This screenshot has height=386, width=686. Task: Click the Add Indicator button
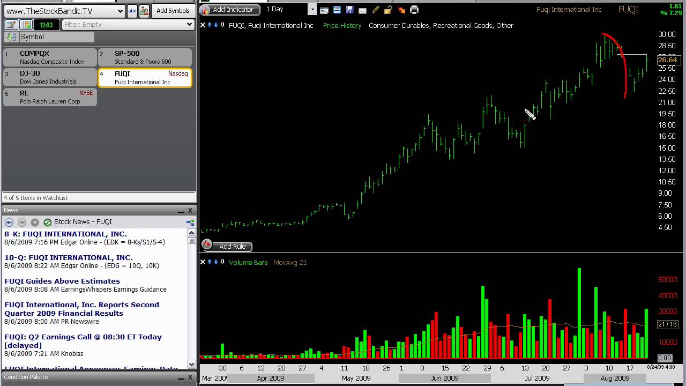(x=230, y=10)
